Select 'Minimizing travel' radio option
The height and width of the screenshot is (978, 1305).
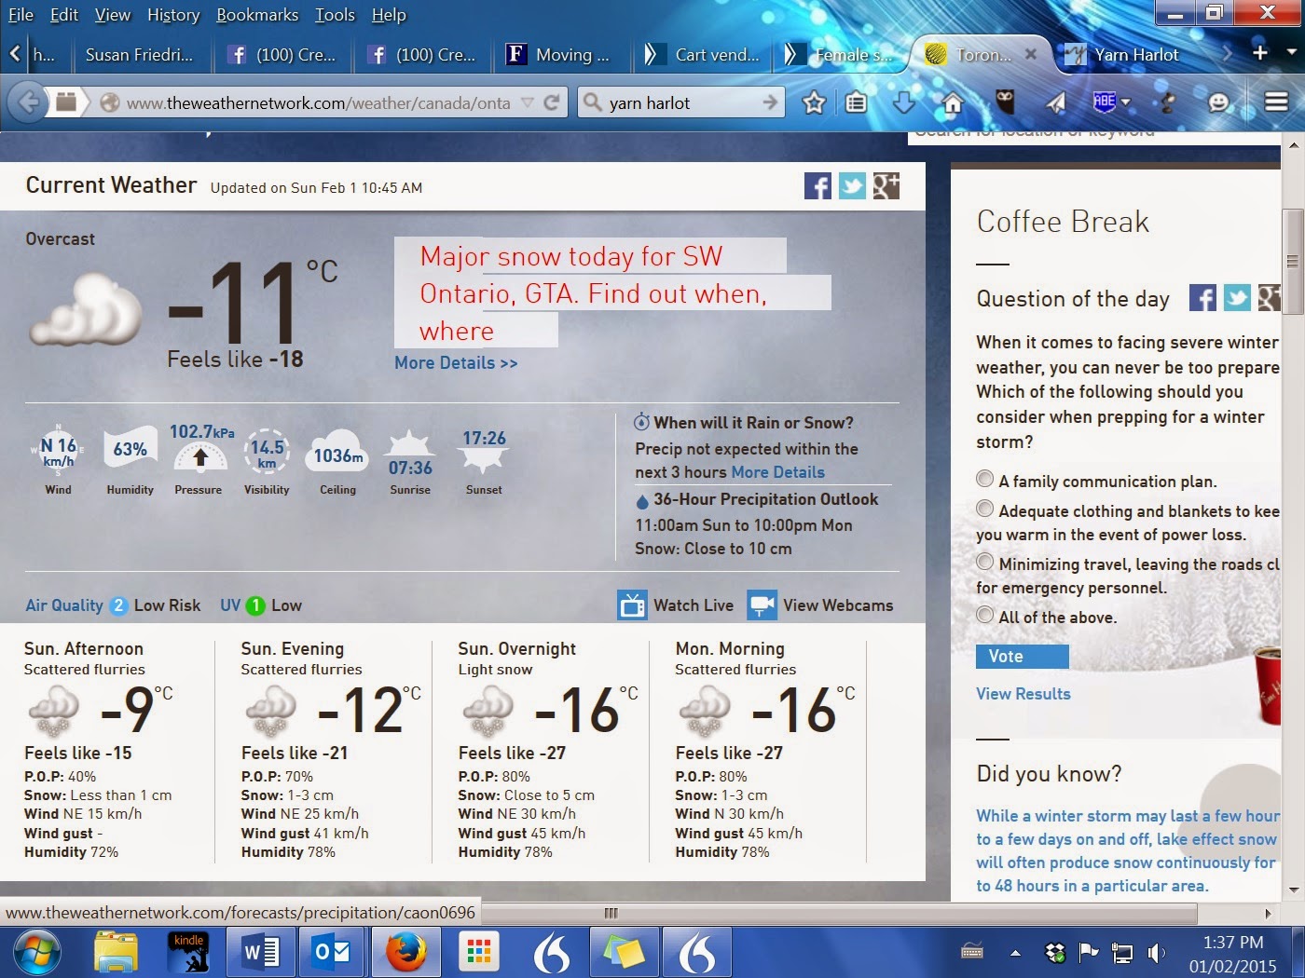click(x=984, y=562)
